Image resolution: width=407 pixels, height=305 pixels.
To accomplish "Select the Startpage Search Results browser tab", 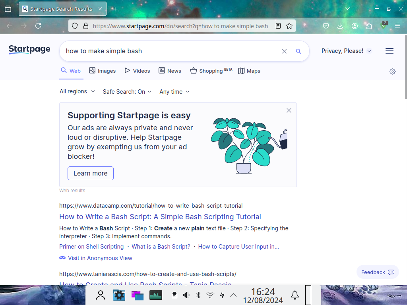I will pos(62,9).
